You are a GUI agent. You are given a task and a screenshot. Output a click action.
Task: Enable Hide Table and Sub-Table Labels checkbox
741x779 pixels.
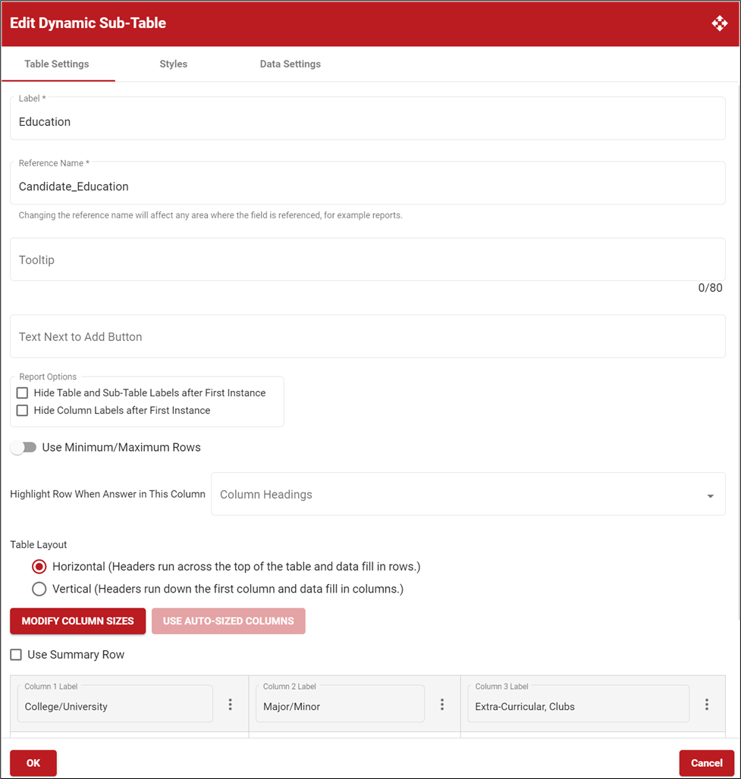(x=22, y=393)
